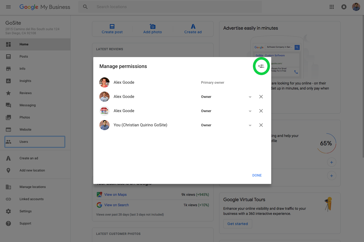Open the View on Search link
The image size is (364, 242).
tap(116, 205)
